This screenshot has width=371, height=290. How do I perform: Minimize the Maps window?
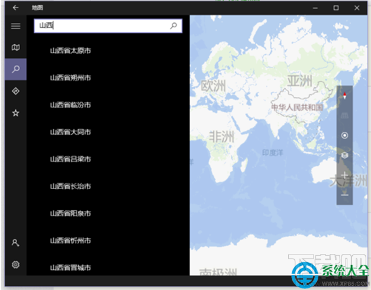[315, 8]
